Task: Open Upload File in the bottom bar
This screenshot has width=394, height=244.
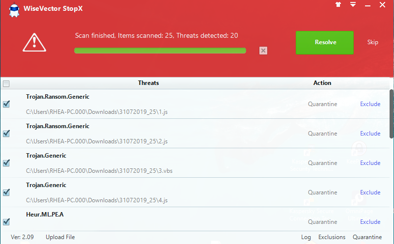Action: tap(60, 237)
